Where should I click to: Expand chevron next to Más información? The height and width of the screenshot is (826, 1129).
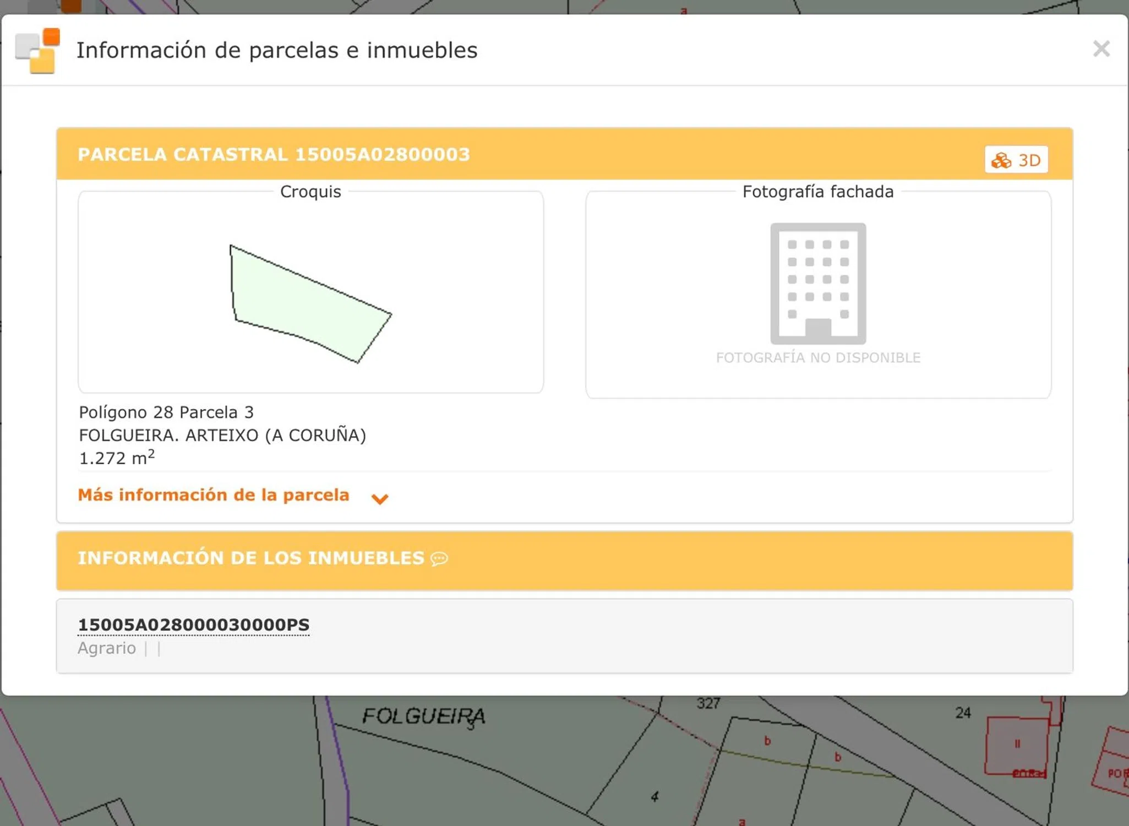click(x=380, y=498)
